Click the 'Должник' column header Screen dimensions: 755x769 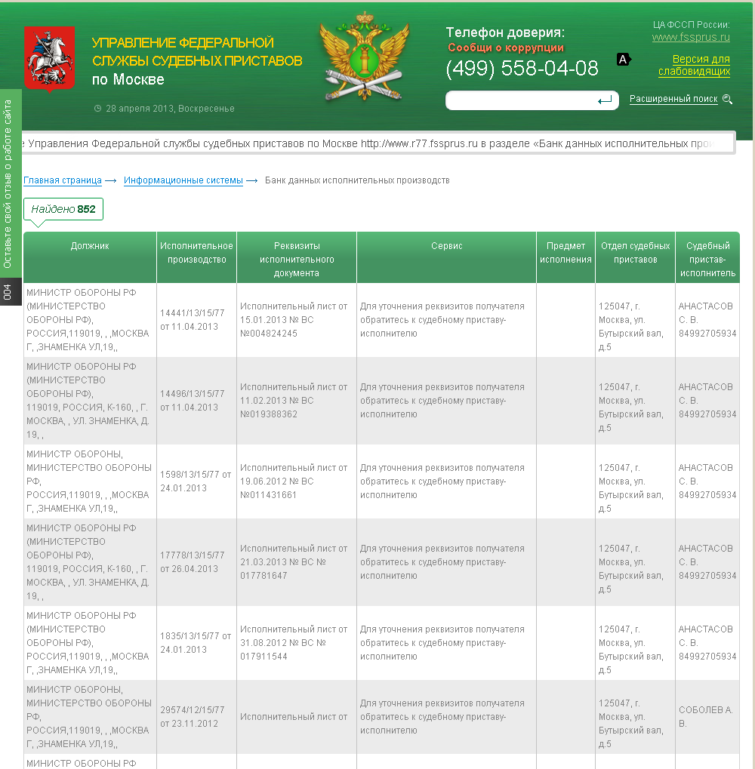pos(90,246)
